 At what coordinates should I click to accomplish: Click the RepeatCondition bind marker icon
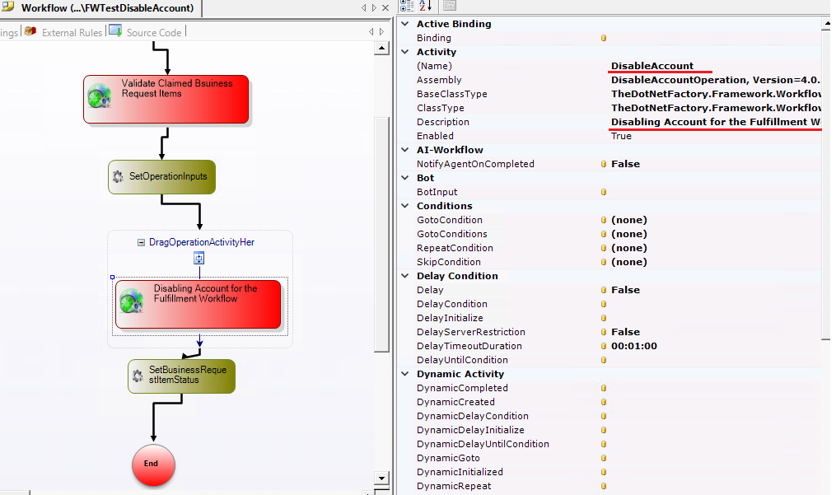click(x=604, y=248)
